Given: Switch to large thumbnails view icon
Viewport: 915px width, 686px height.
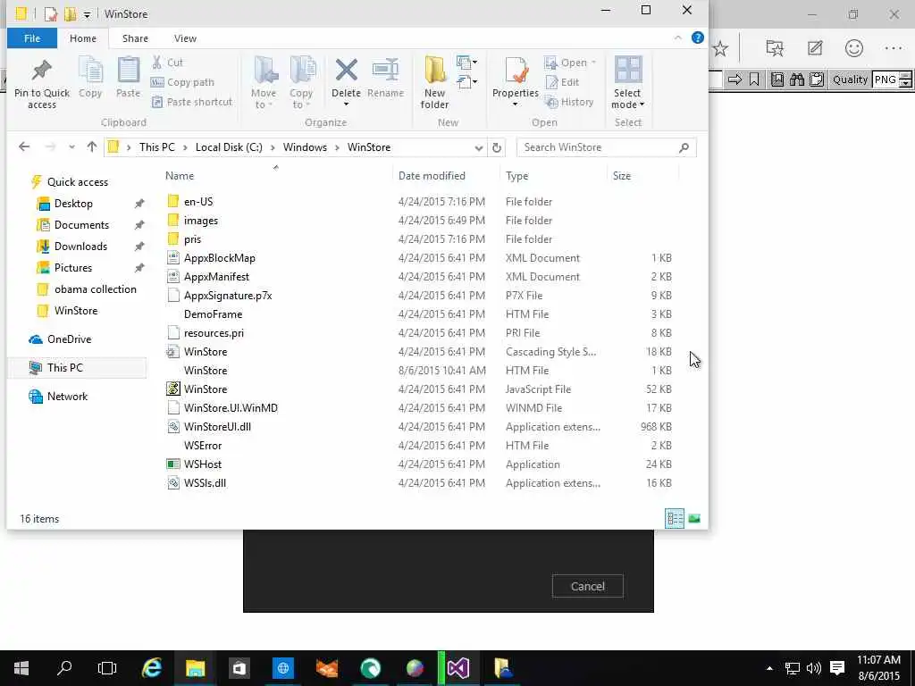Looking at the screenshot, I should (693, 519).
